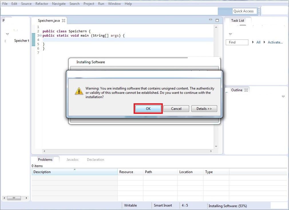
Task: Open the Refactor menu
Action: click(x=42, y=4)
